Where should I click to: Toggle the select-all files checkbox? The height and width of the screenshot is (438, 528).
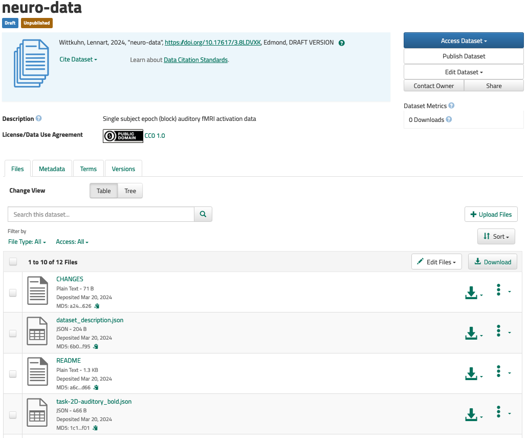[13, 262]
